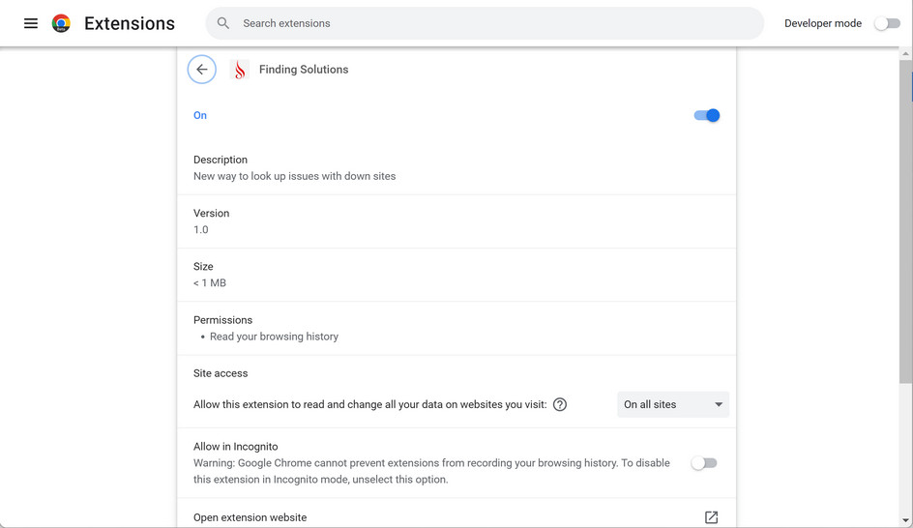
Task: Open the main menu hamburger icon
Action: point(31,23)
